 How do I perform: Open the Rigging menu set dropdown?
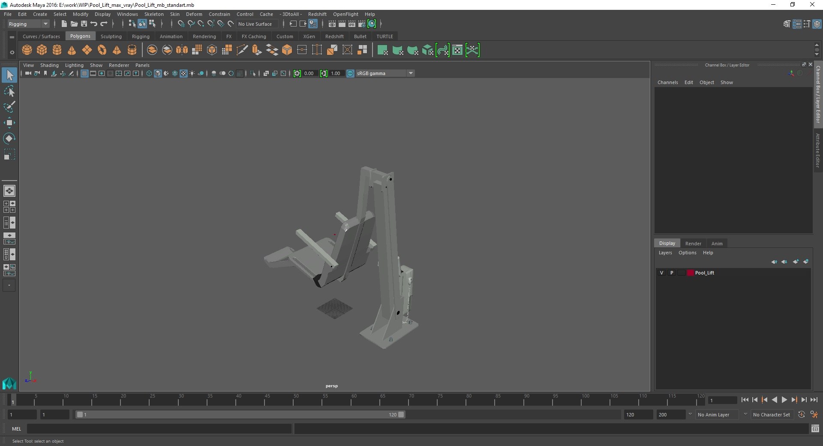click(x=28, y=24)
